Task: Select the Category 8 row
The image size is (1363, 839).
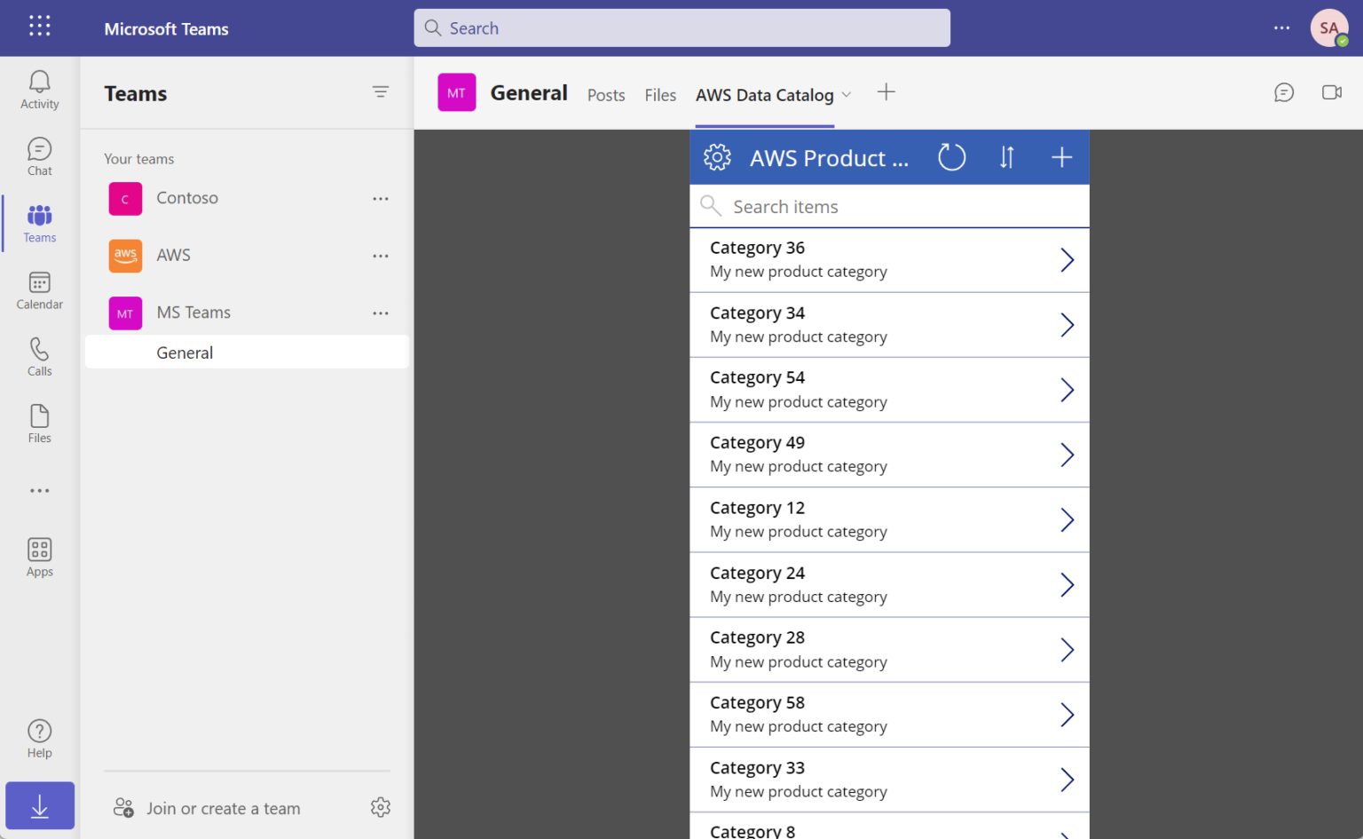Action: 889,827
